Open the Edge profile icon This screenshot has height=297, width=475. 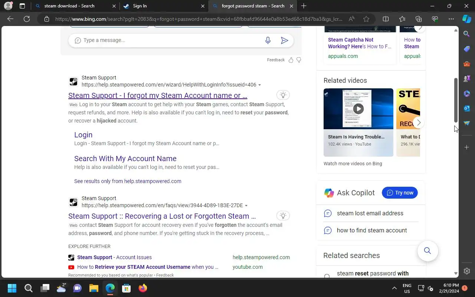click(x=8, y=6)
